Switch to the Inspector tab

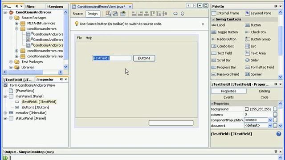tap(45, 80)
